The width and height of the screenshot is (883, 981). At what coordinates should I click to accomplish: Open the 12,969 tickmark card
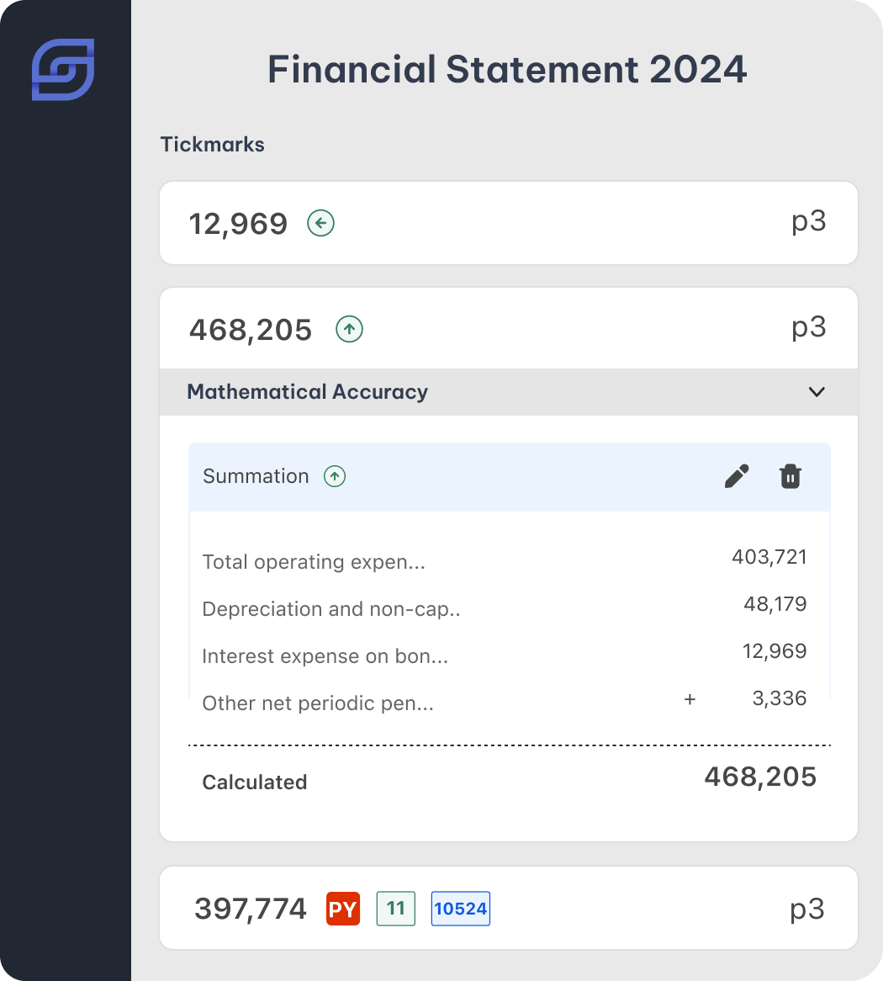pos(508,224)
